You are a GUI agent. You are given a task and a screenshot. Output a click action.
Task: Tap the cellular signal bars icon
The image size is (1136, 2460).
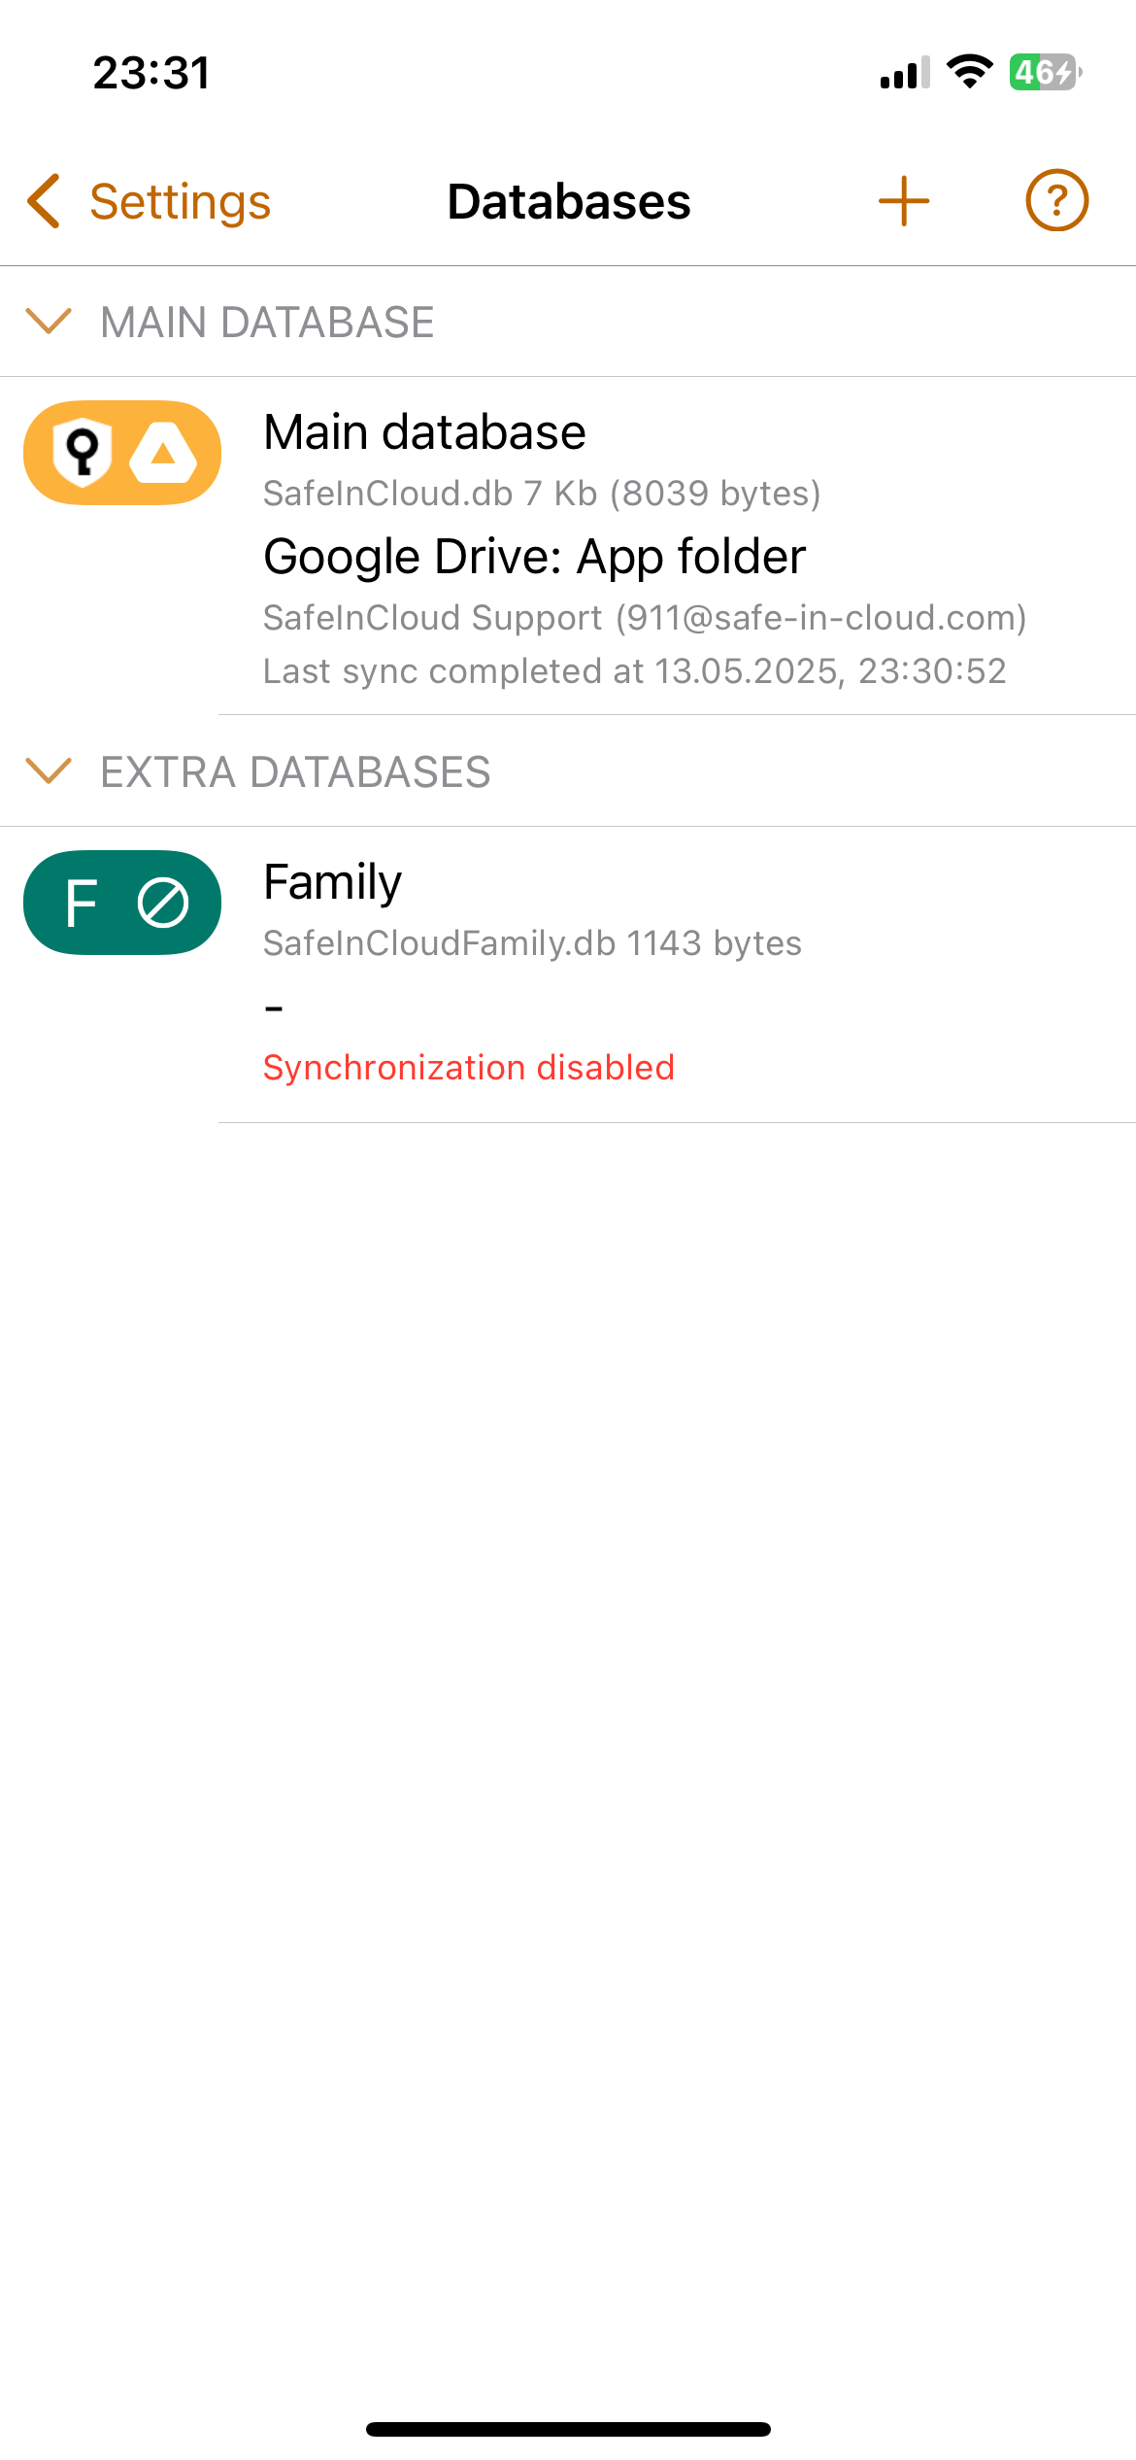(x=904, y=72)
